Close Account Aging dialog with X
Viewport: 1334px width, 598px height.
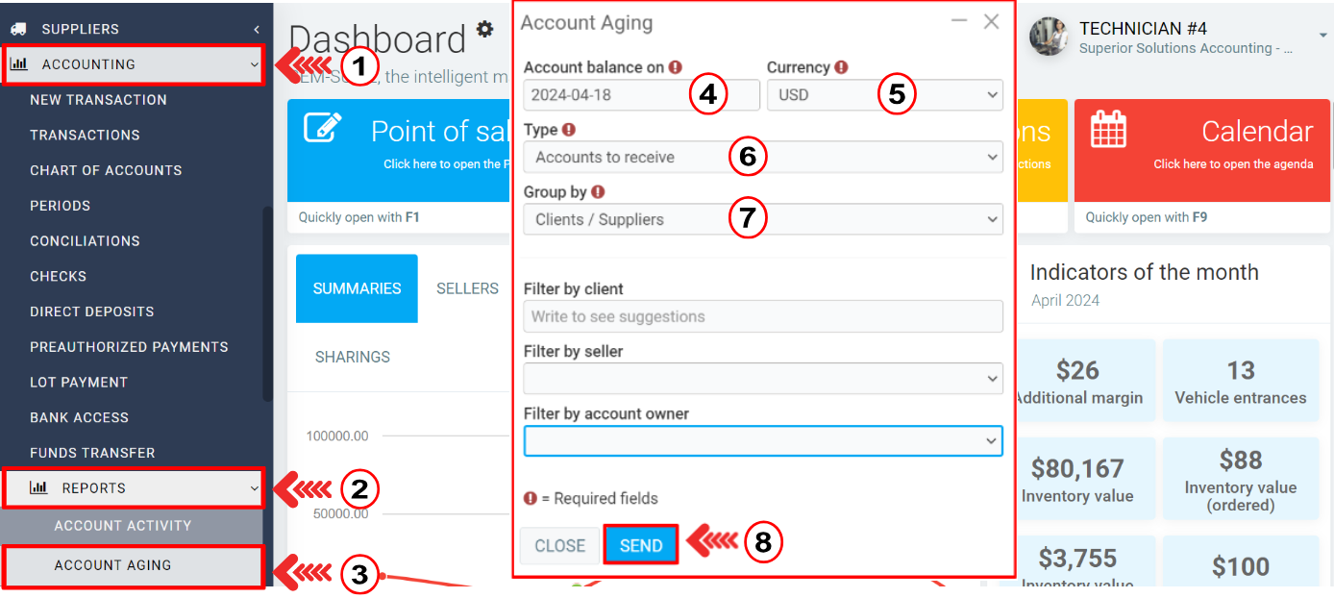pos(992,22)
